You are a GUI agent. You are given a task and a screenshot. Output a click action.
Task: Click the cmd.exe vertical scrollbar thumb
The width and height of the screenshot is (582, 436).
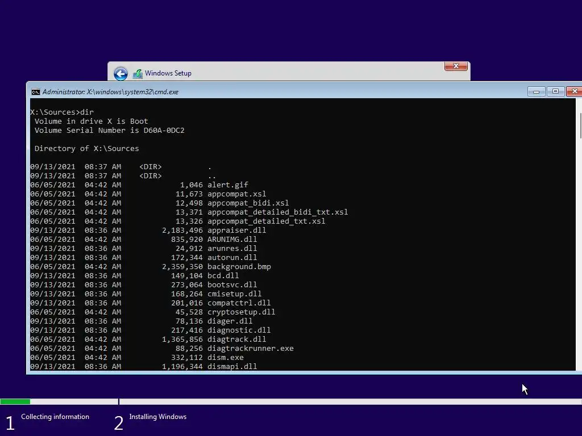click(580, 126)
